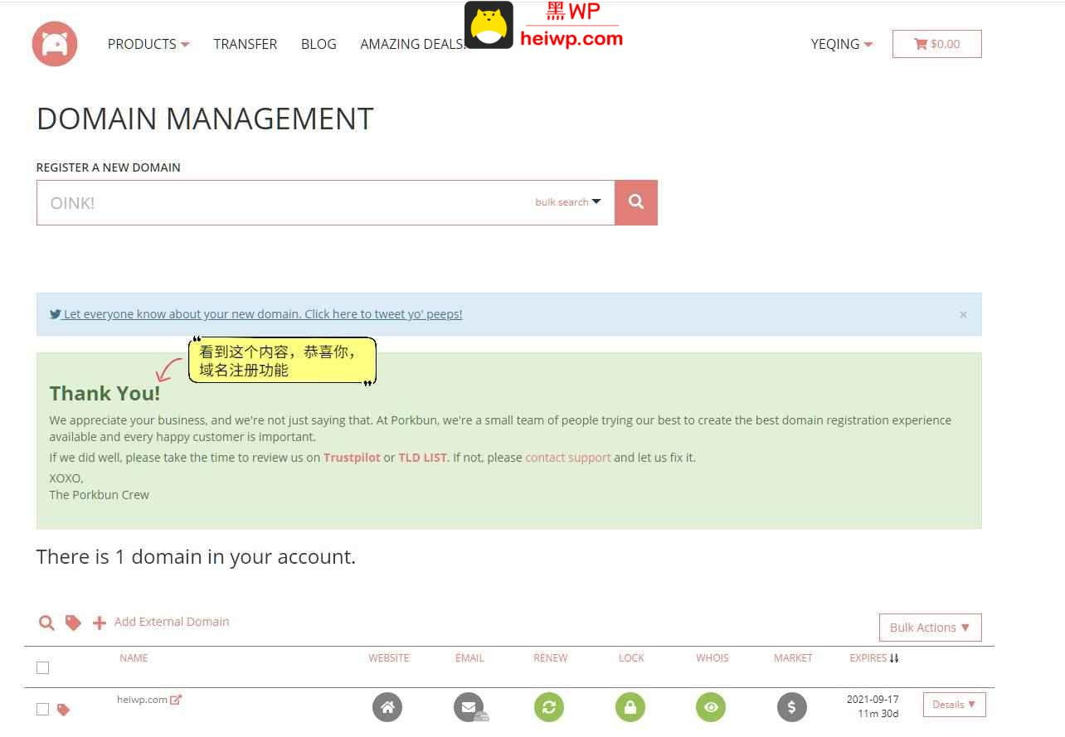Screen dimensions: 1065x737
Task: Click the green auto-renew icon
Action: click(549, 707)
